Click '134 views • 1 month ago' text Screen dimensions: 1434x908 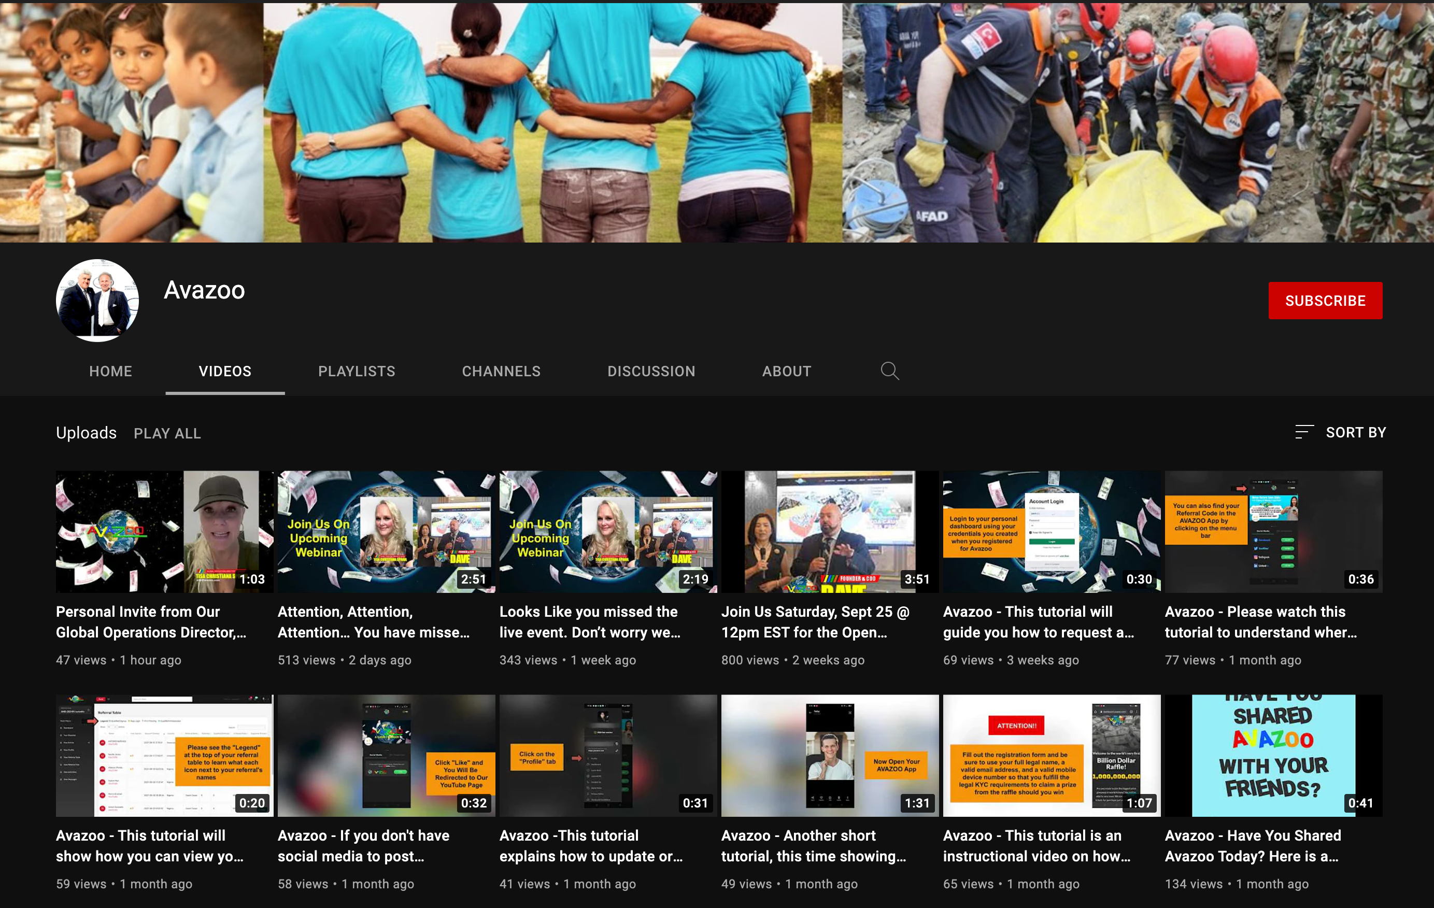click(1237, 884)
